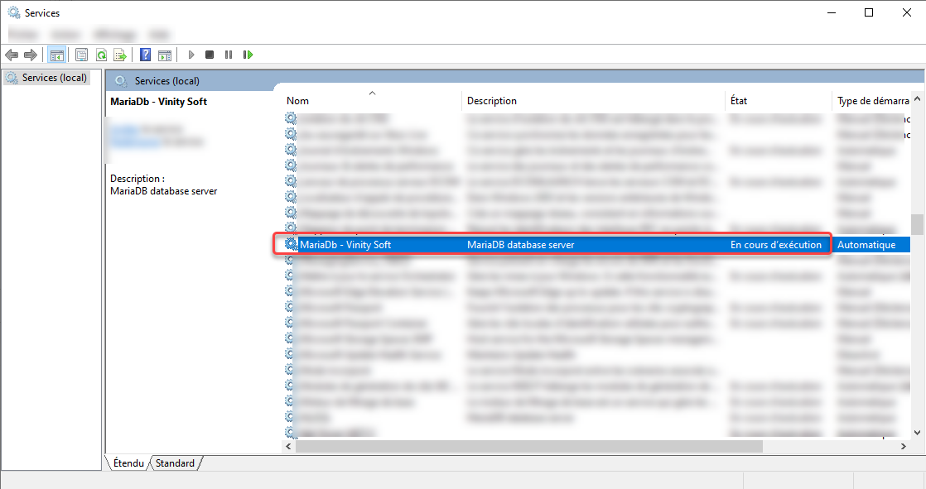Click the Forward arrow in toolbar

click(30, 55)
